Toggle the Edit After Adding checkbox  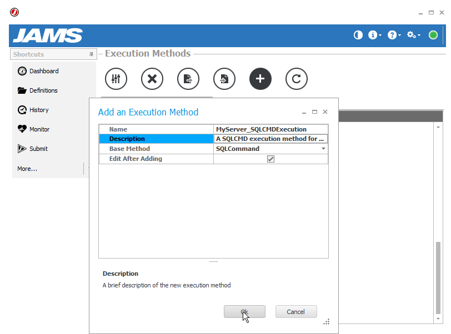click(270, 159)
